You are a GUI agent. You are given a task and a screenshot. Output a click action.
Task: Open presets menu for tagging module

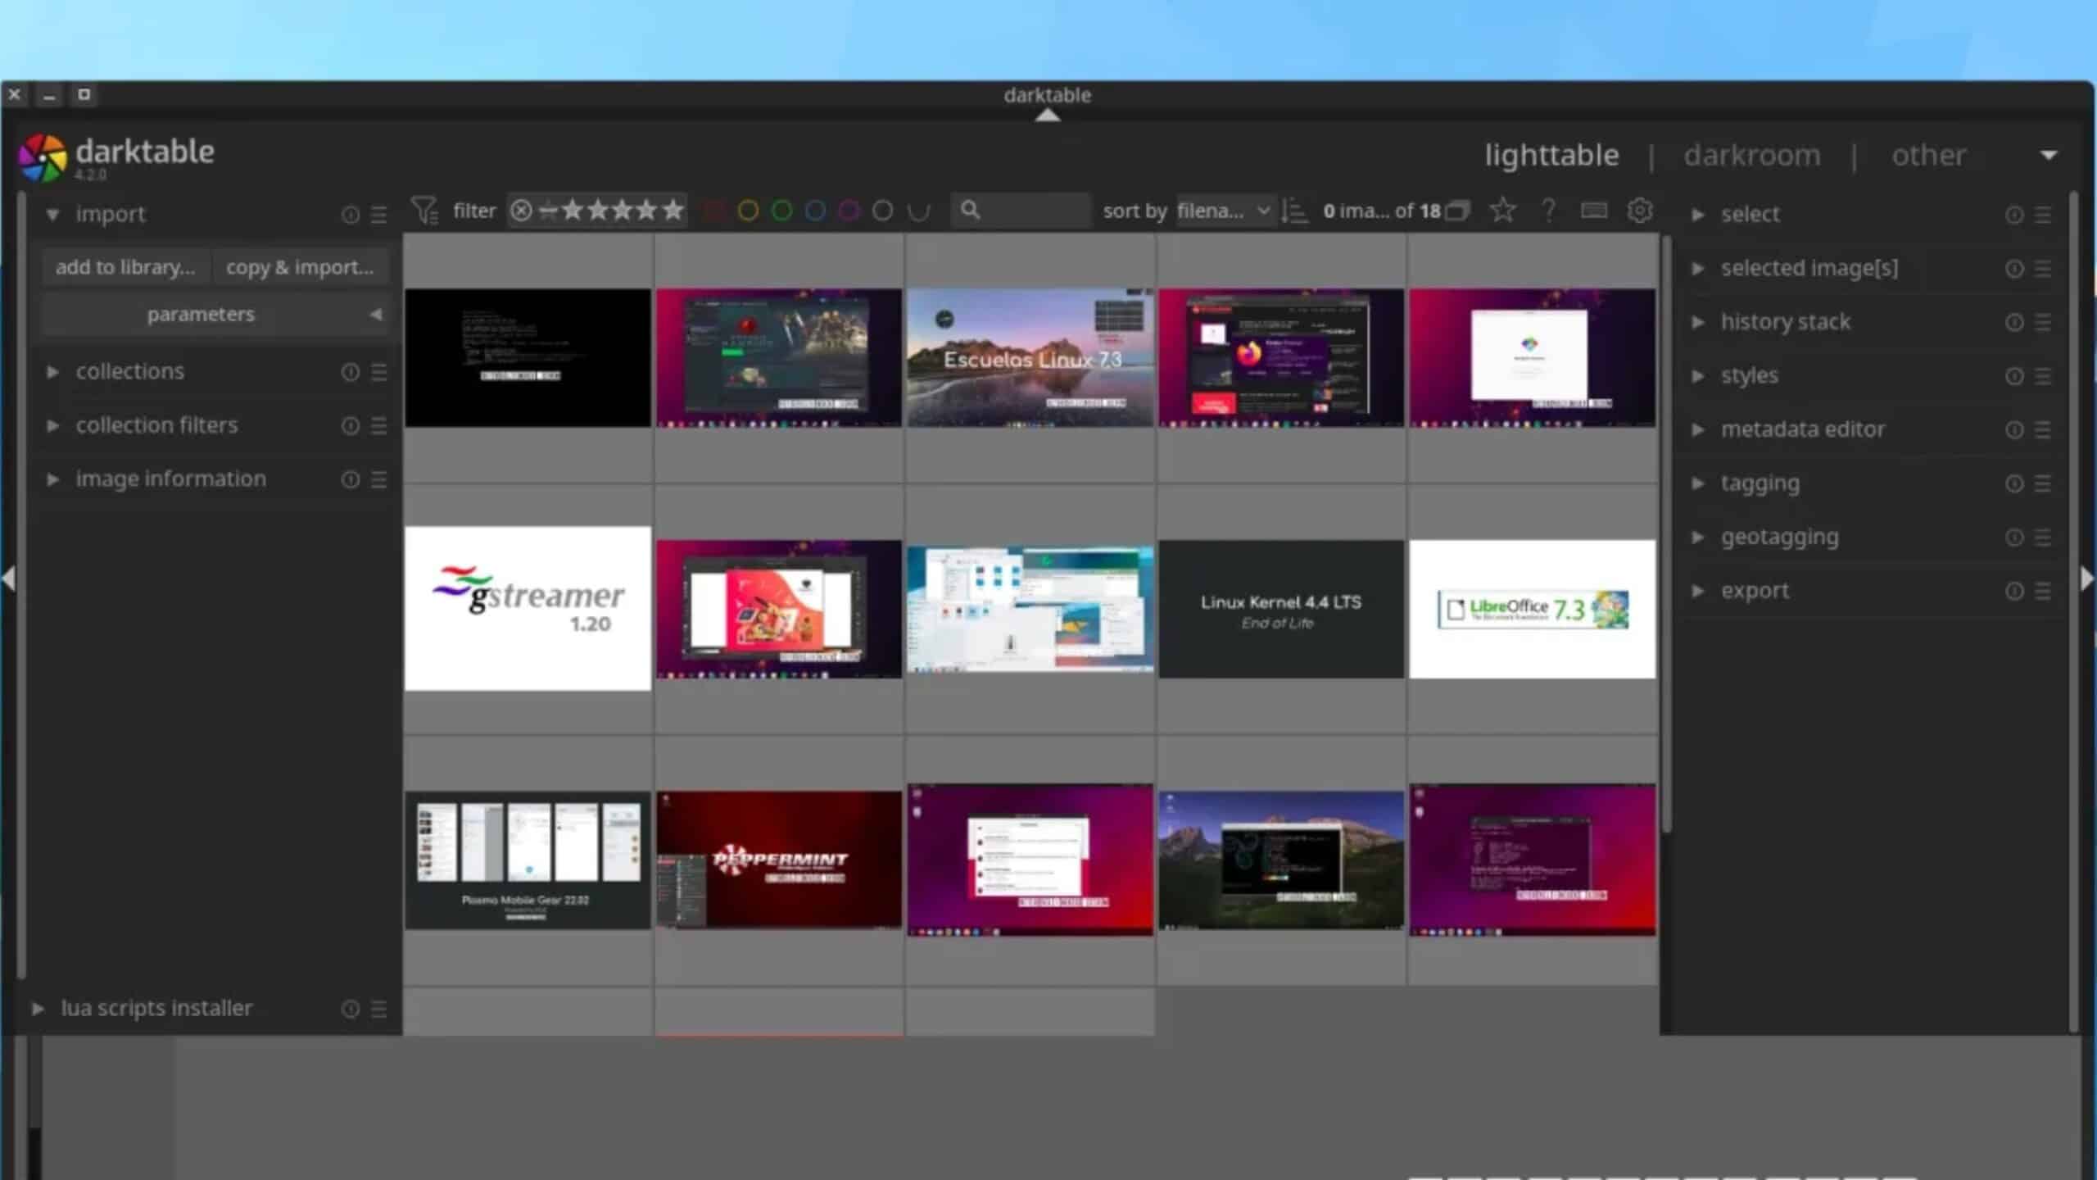coord(2043,483)
